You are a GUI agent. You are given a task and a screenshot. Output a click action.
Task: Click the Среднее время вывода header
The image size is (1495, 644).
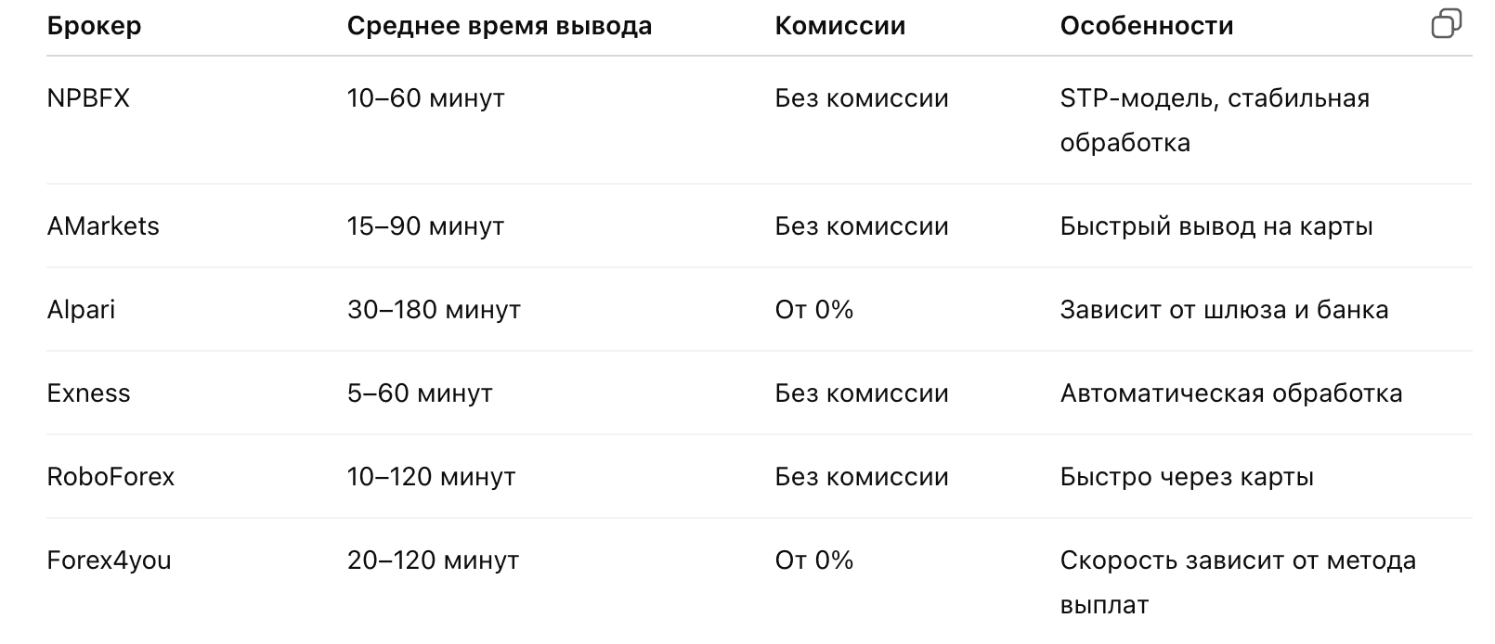499,26
